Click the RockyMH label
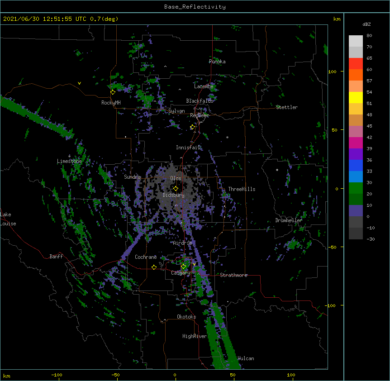 click(x=111, y=103)
